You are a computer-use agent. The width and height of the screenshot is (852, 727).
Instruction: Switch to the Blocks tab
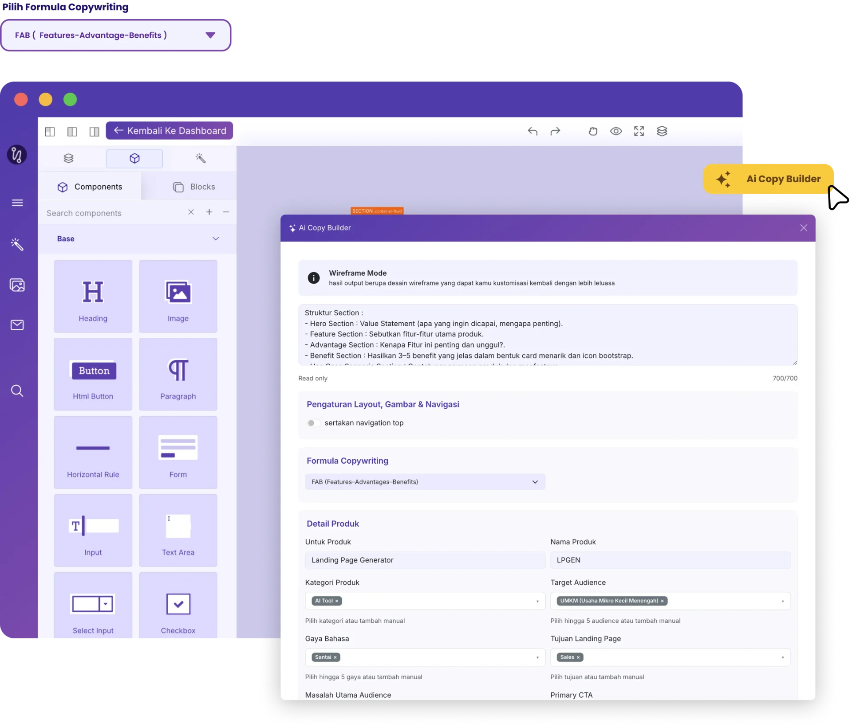[194, 187]
